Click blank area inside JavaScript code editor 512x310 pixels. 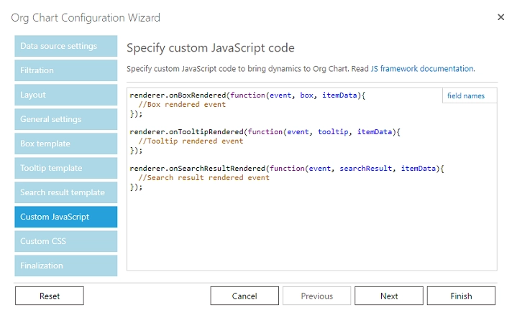pos(312,232)
